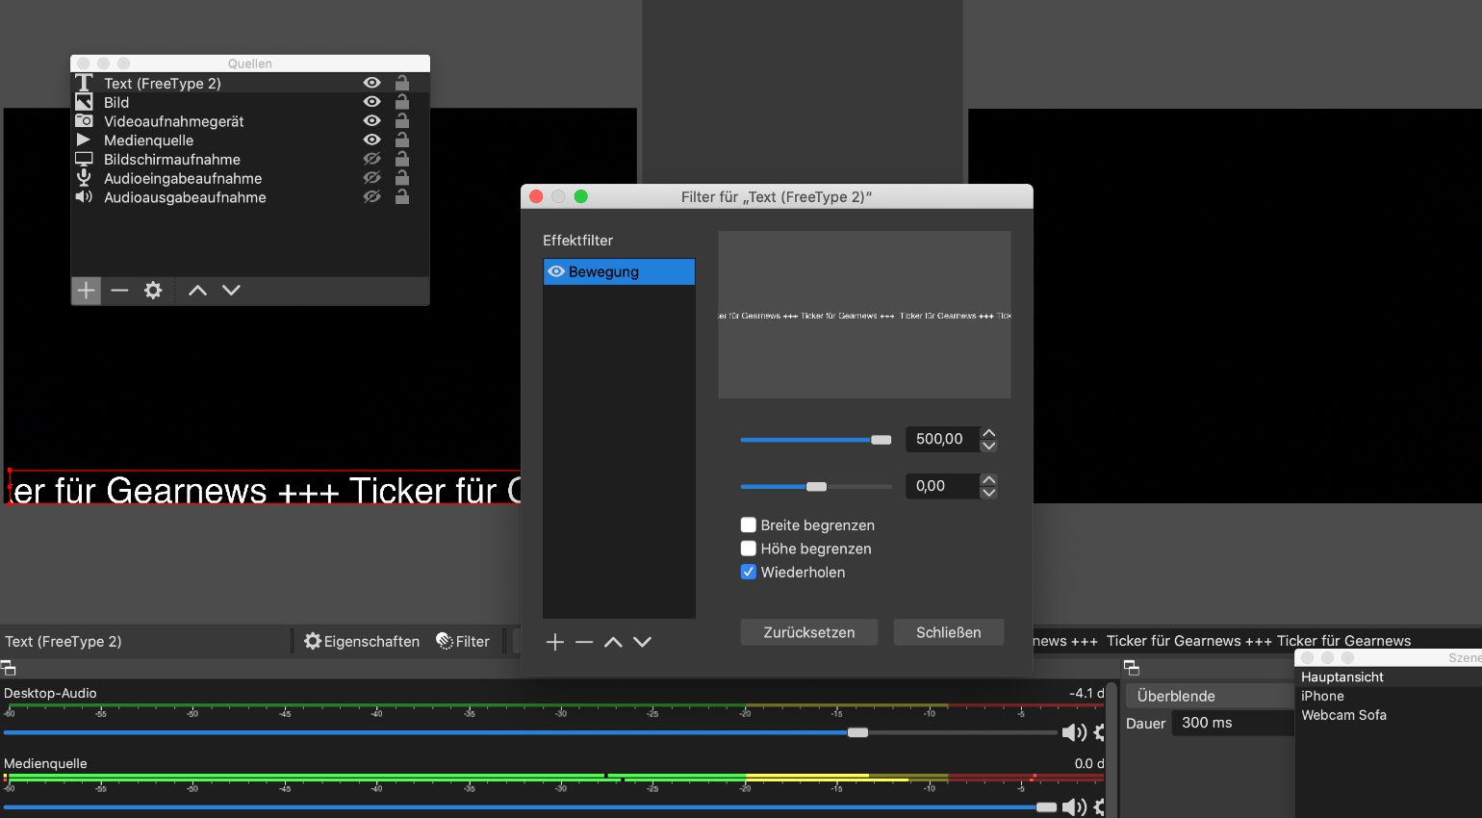The height and width of the screenshot is (818, 1482).
Task: Hide the Videoaufnahmegerät source
Action: coord(372,121)
